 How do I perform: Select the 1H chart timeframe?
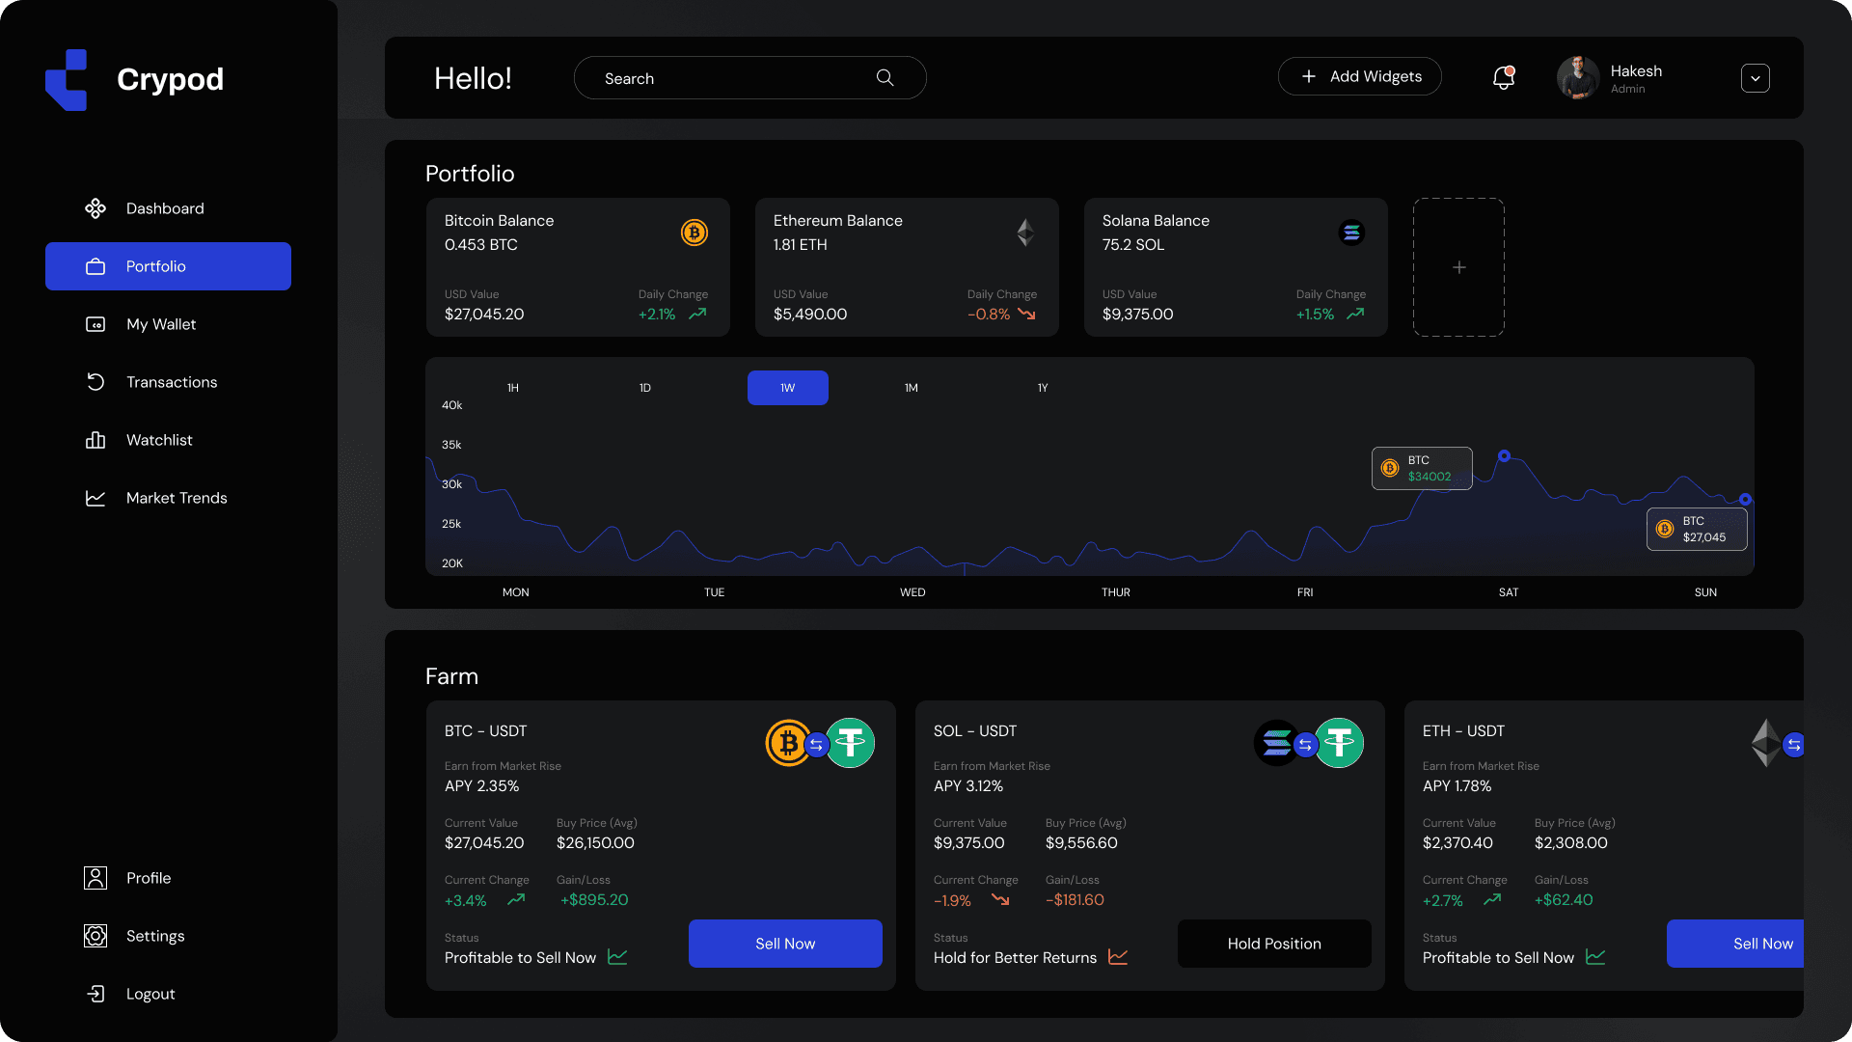513,388
